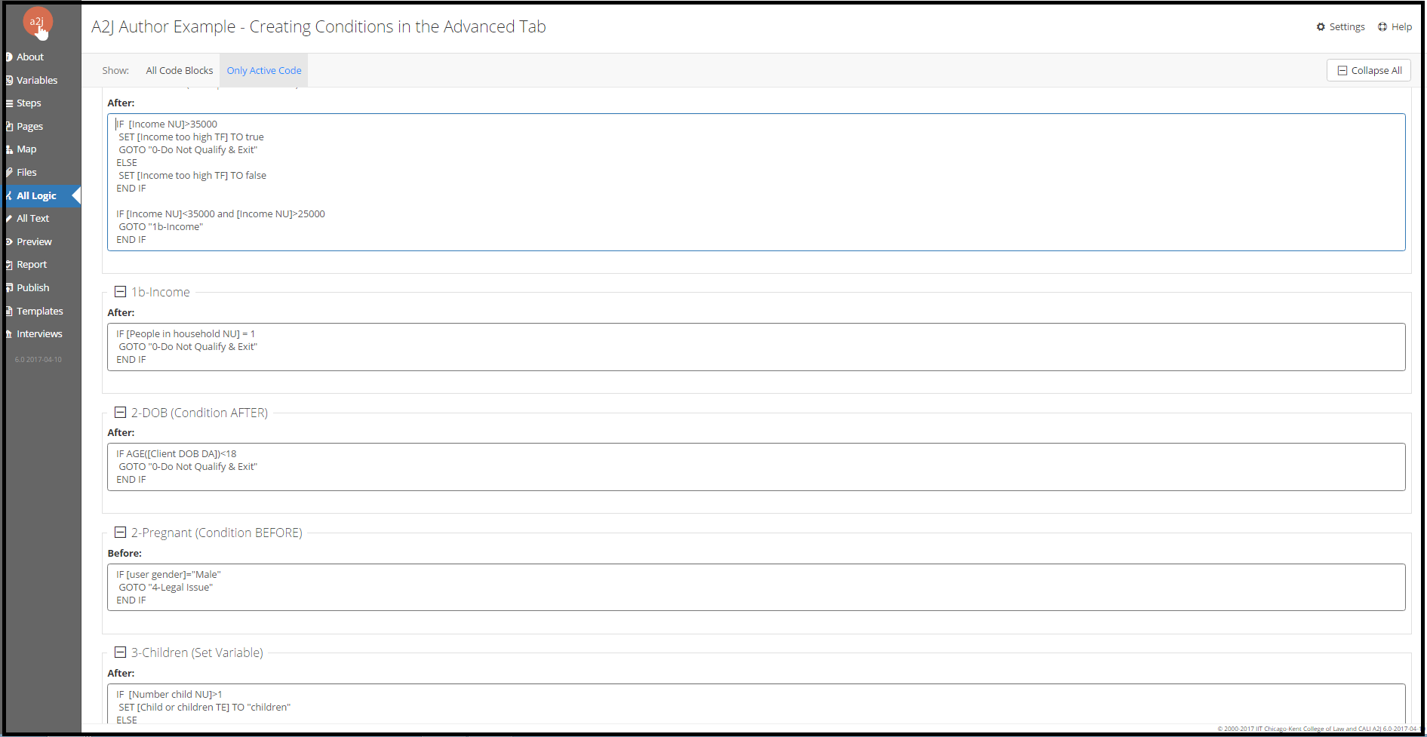This screenshot has width=1427, height=737.
Task: Collapse the 2-DOB (Condition AFTER) section
Action: pyautogui.click(x=121, y=413)
